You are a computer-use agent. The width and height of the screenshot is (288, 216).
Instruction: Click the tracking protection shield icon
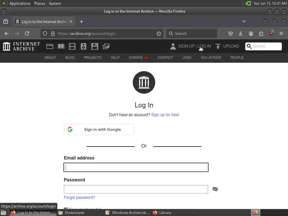click(x=45, y=33)
